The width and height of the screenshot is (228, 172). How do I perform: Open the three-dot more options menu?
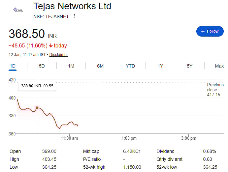click(74, 16)
